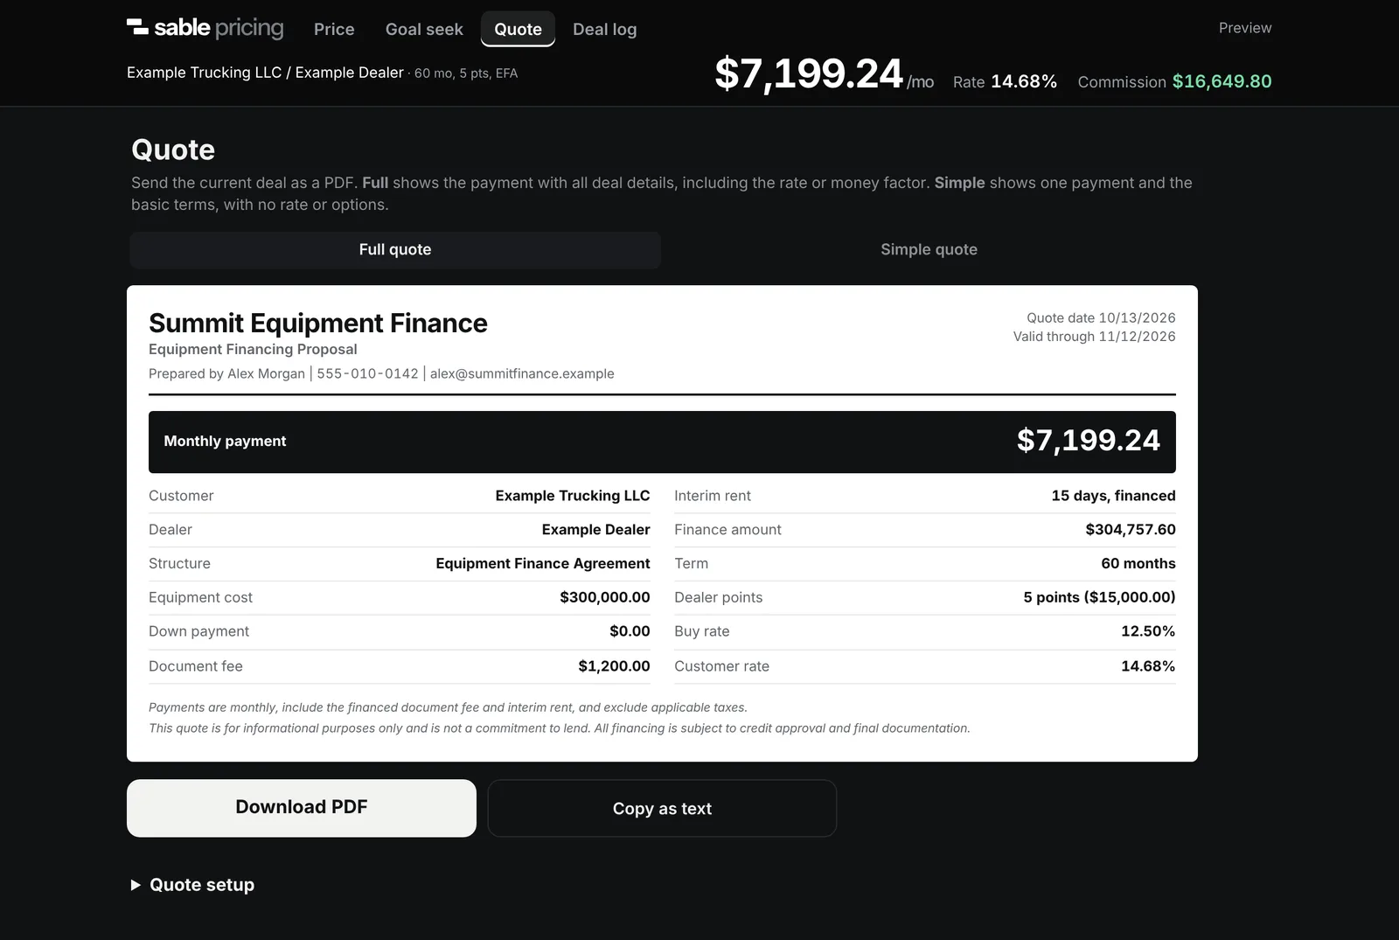Click Summit Equipment Finance heading
1399x940 pixels.
pyautogui.click(x=318, y=323)
